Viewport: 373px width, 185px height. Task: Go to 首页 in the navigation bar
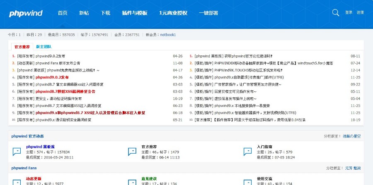[x=63, y=13]
